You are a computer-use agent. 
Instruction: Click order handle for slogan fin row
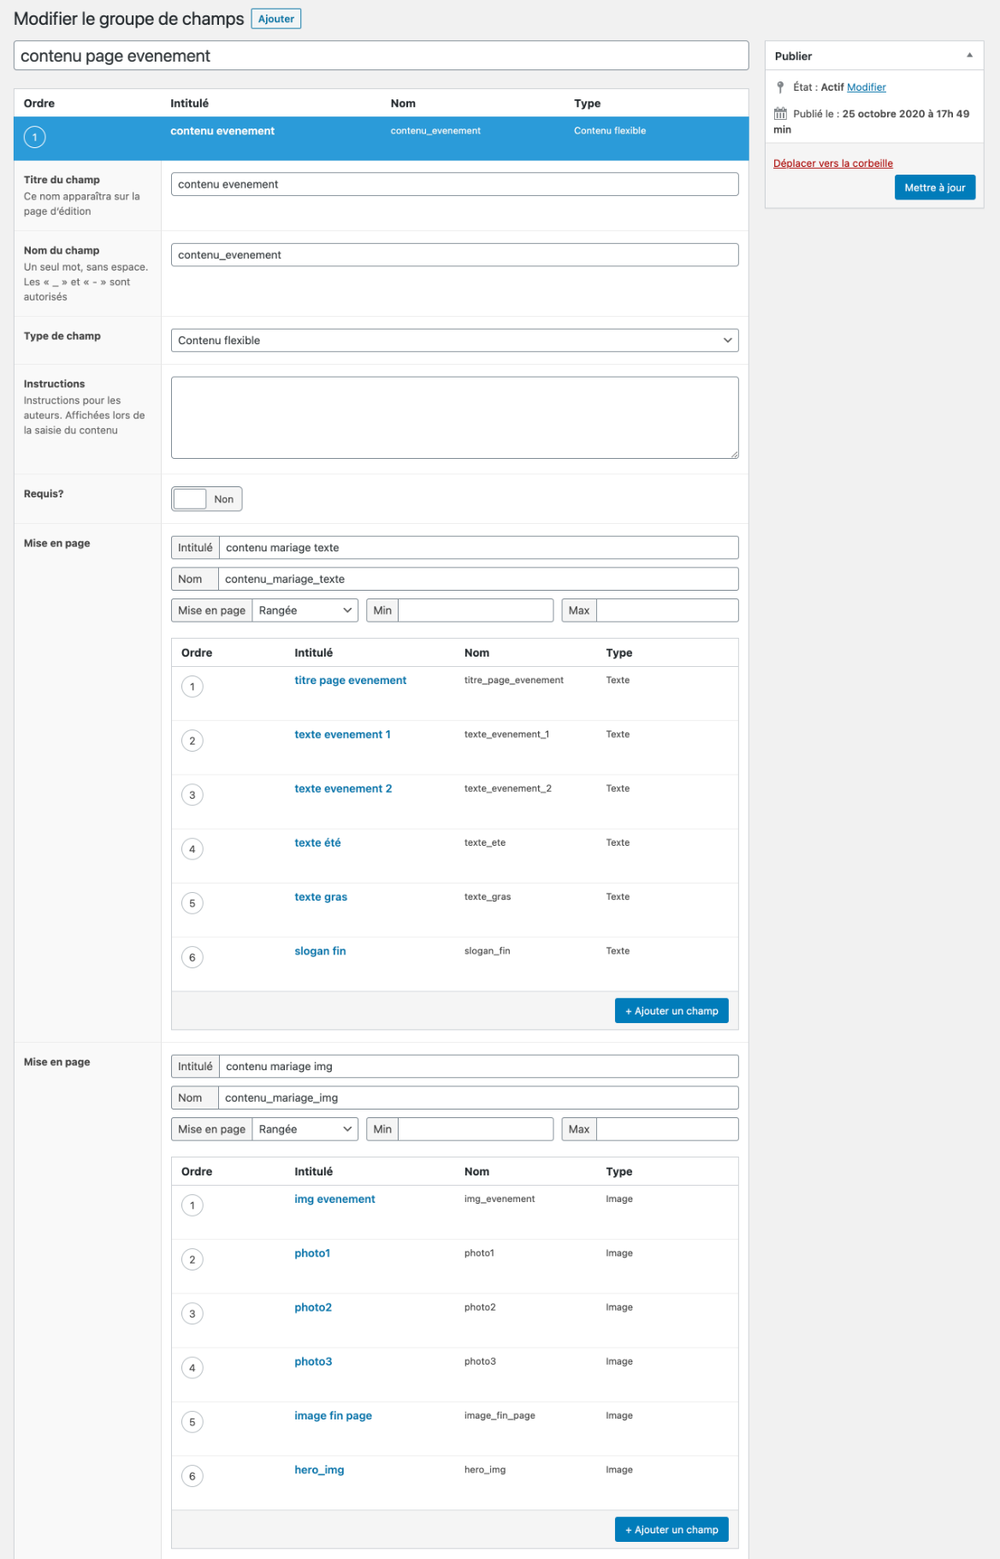click(192, 957)
